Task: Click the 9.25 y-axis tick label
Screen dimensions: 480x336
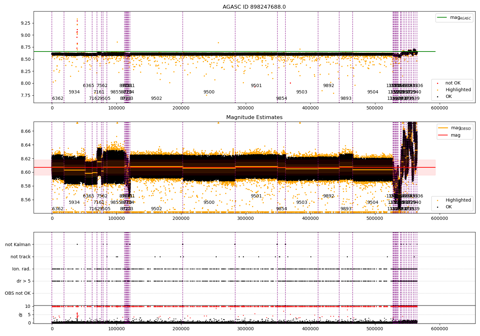Action: pos(25,23)
